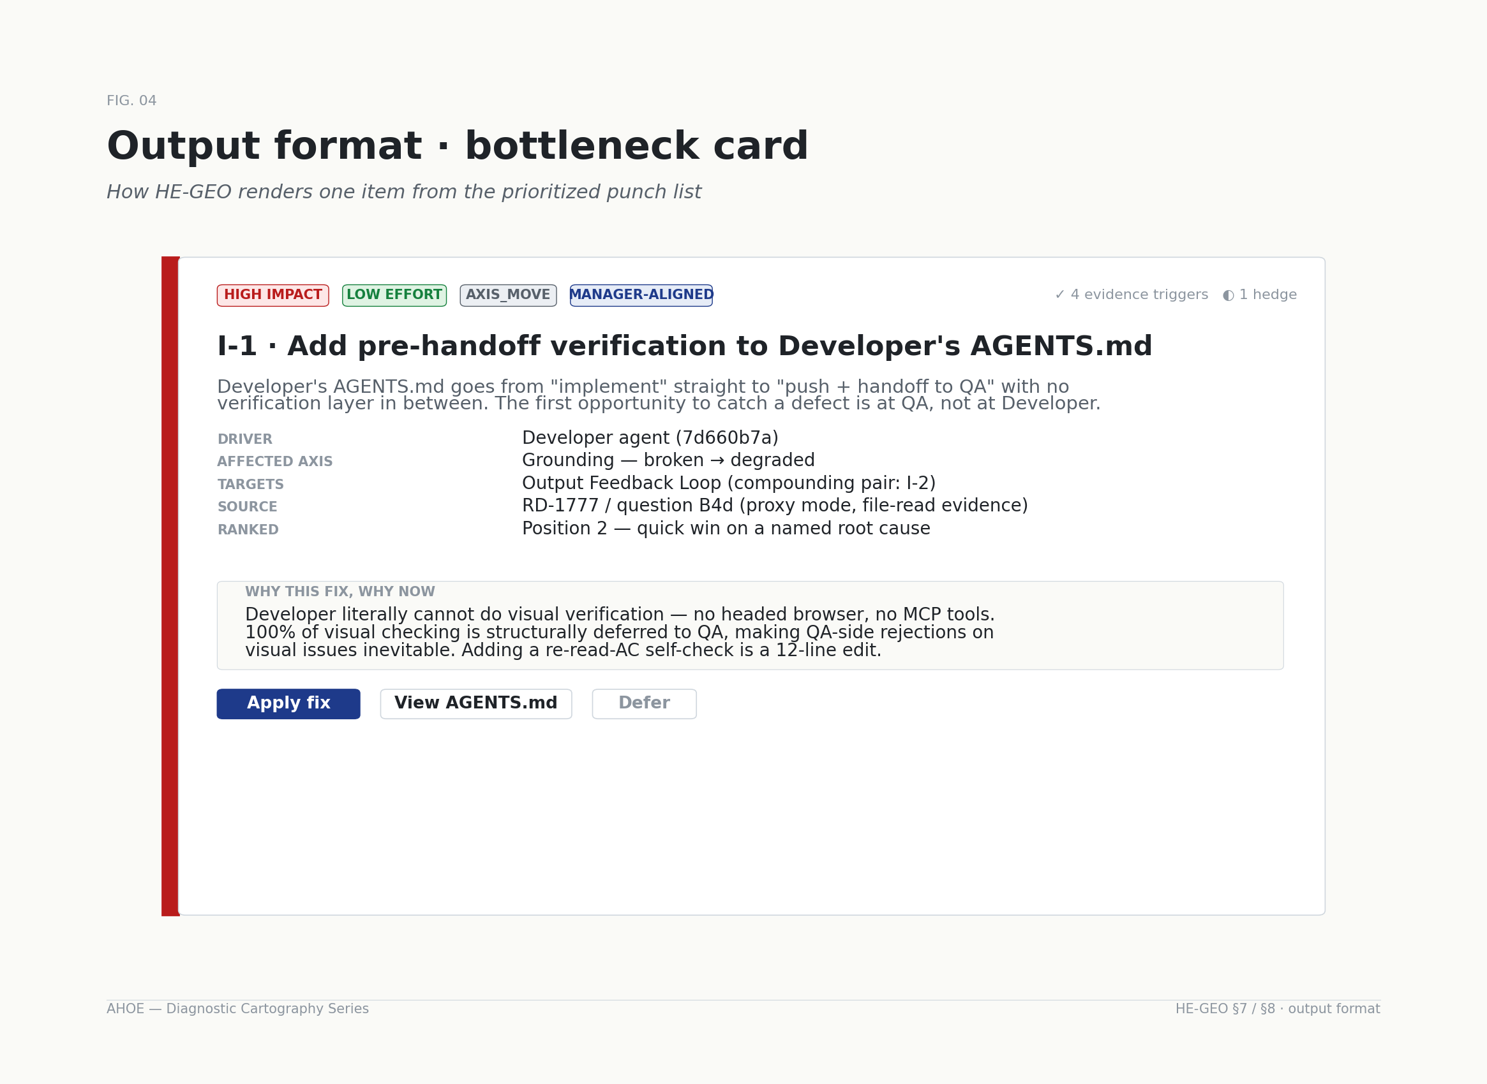Select the Defer button
Screen dimensions: 1487x1084
[x=645, y=704]
